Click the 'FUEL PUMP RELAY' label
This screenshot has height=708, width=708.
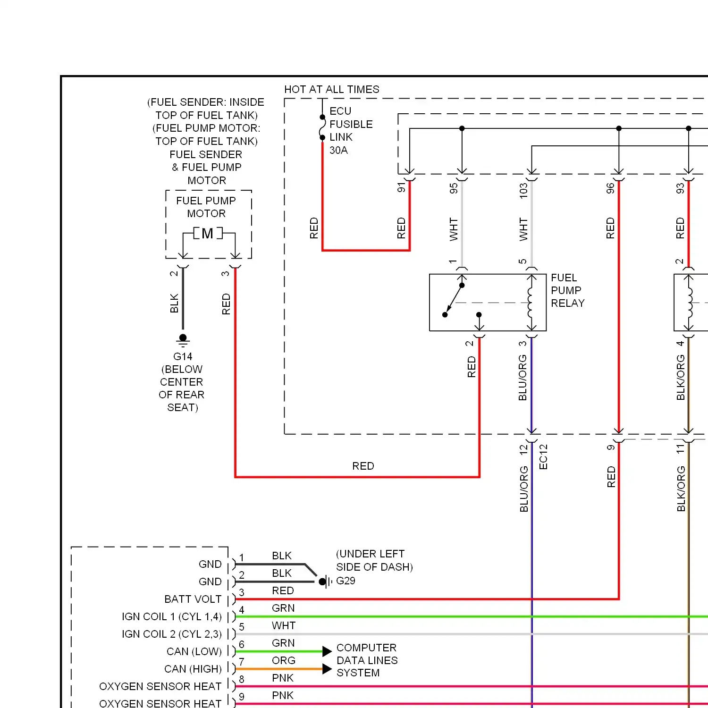[x=568, y=290]
